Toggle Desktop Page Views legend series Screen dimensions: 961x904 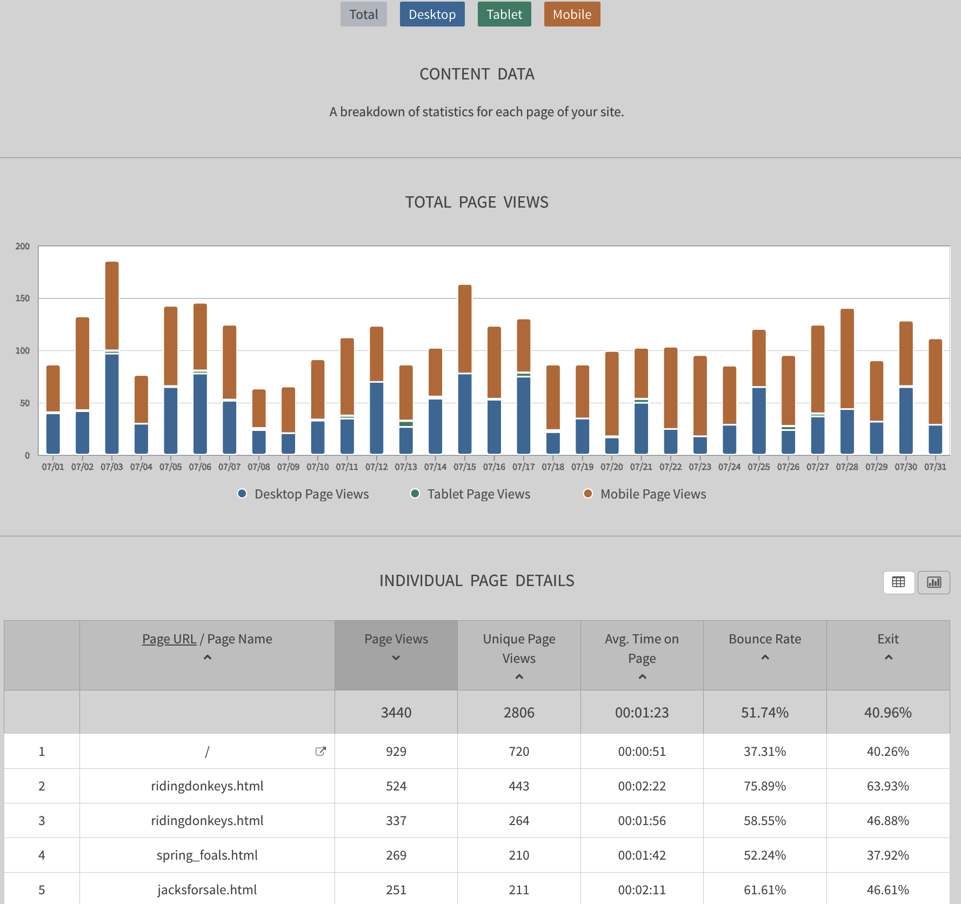pyautogui.click(x=303, y=494)
